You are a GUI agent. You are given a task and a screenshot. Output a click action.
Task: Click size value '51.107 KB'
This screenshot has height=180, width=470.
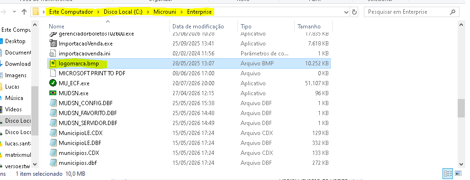click(317, 83)
